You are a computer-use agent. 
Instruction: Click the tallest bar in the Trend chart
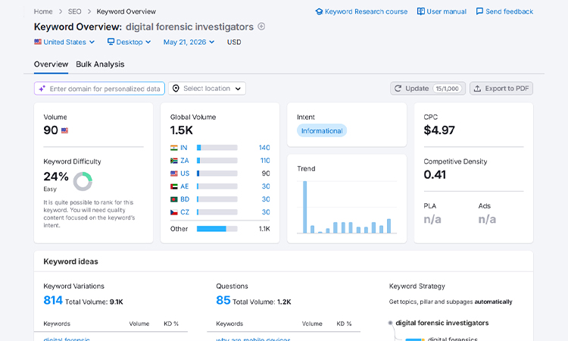(305, 207)
